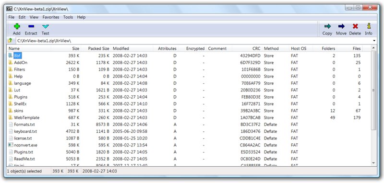
Task: Click the scrollbar down arrow
Action: point(373,163)
